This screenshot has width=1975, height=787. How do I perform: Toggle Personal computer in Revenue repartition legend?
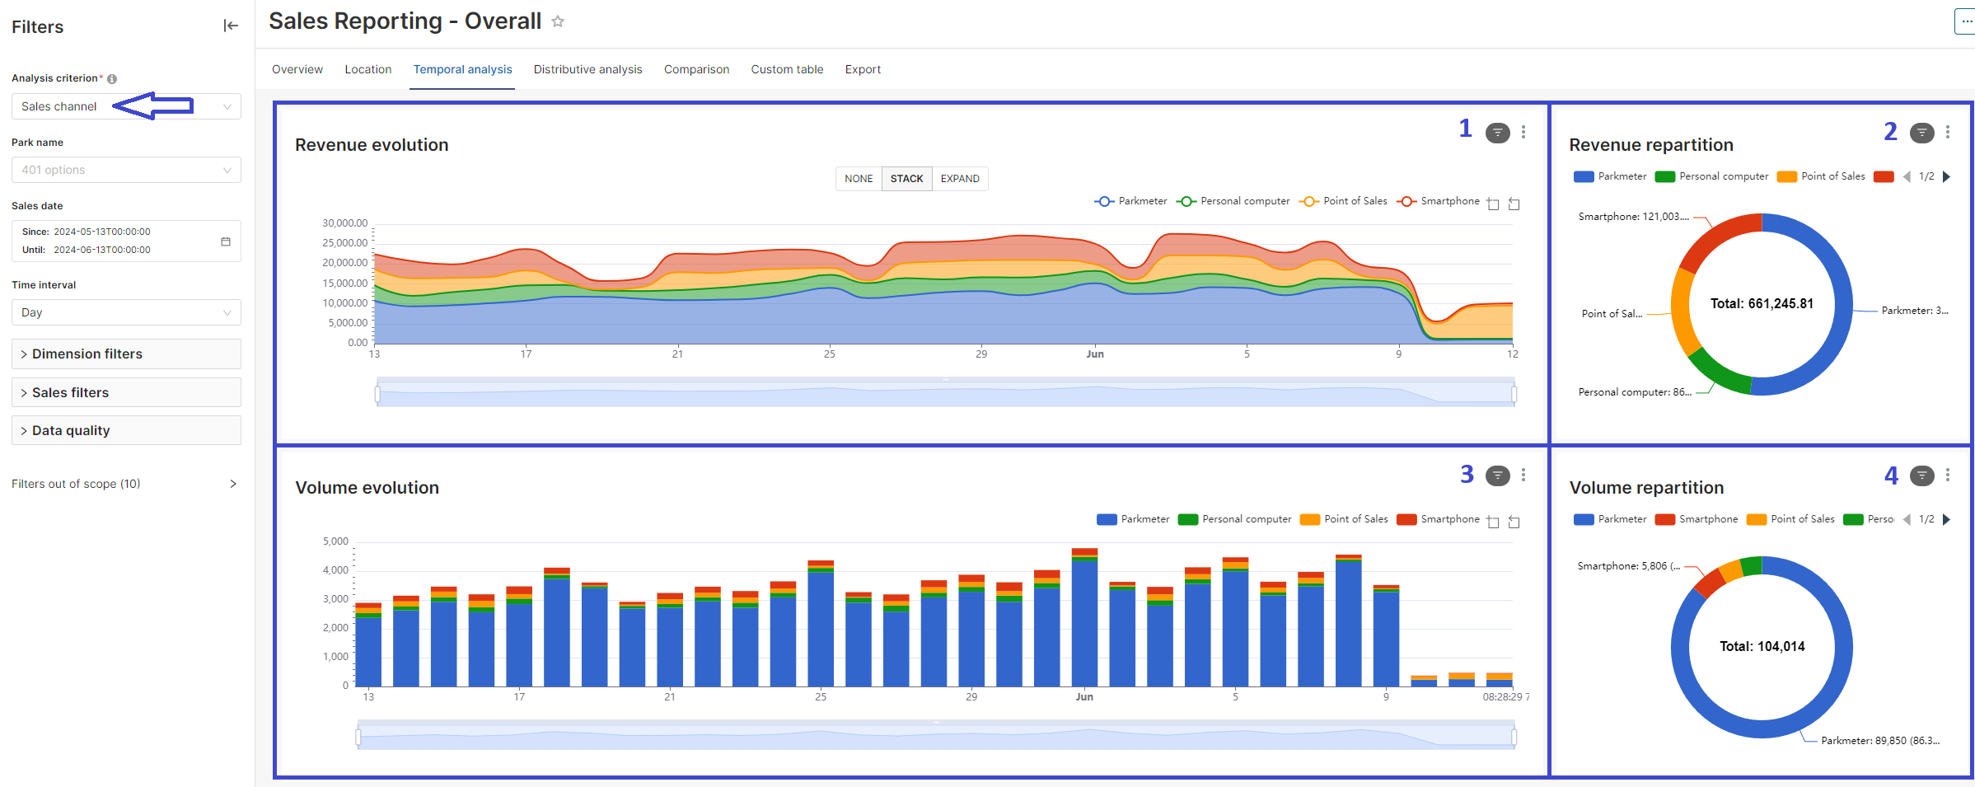click(1711, 176)
